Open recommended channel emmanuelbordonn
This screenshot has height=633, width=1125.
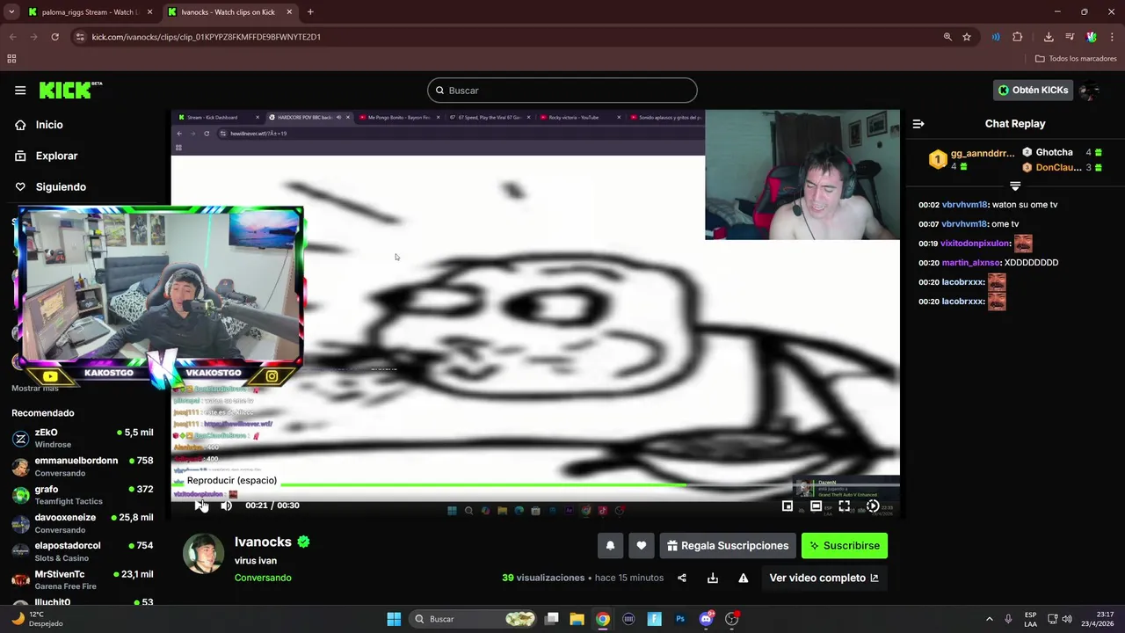pos(82,466)
